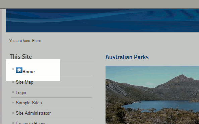Open the Site Map link
Viewport: 199px width, 124px height.
click(24, 82)
